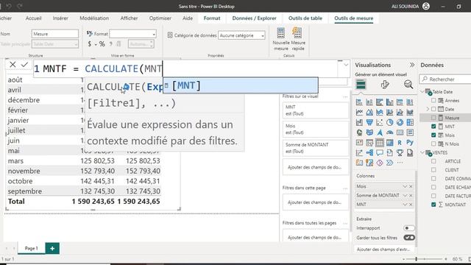Open the Afficher ribbon tab
471x265 pixels.
coord(129,18)
